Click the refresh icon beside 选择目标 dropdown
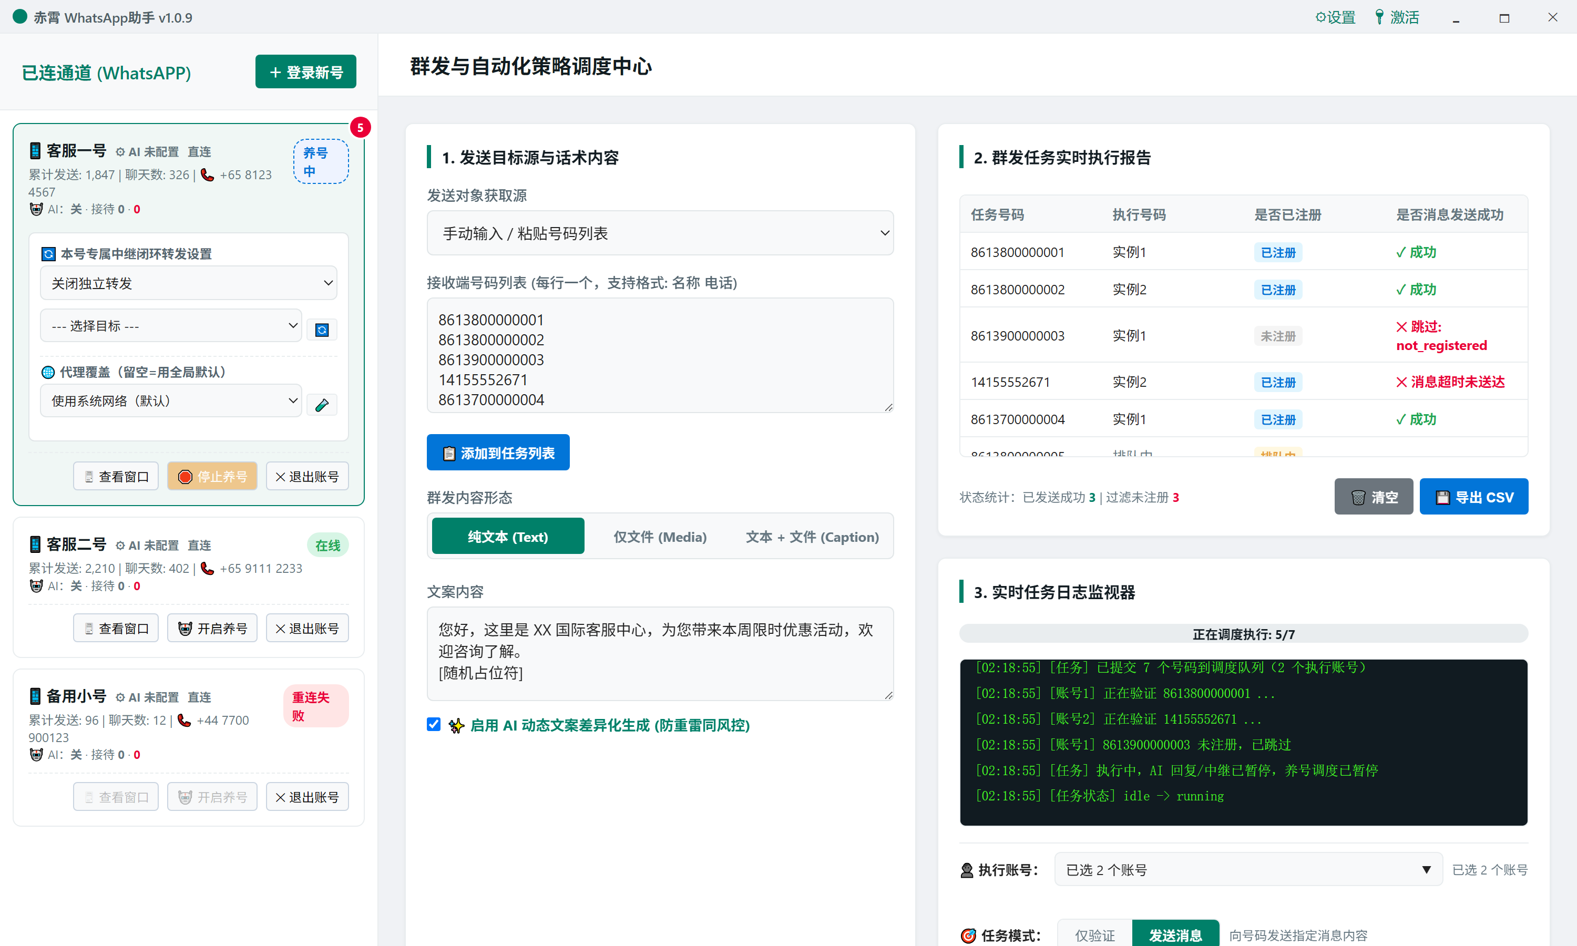This screenshot has height=946, width=1577. (x=322, y=329)
